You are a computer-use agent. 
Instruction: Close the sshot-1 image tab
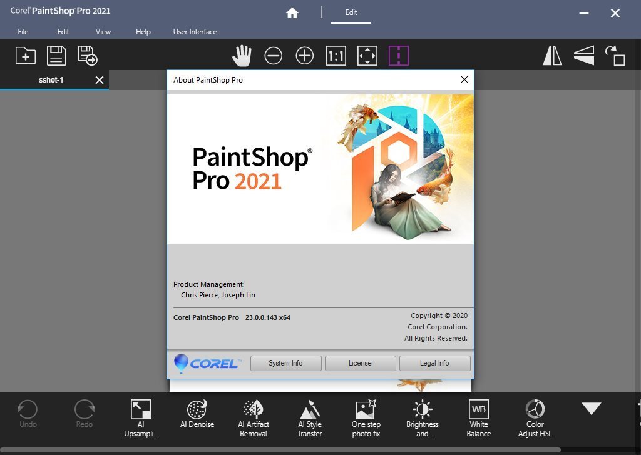click(x=99, y=79)
